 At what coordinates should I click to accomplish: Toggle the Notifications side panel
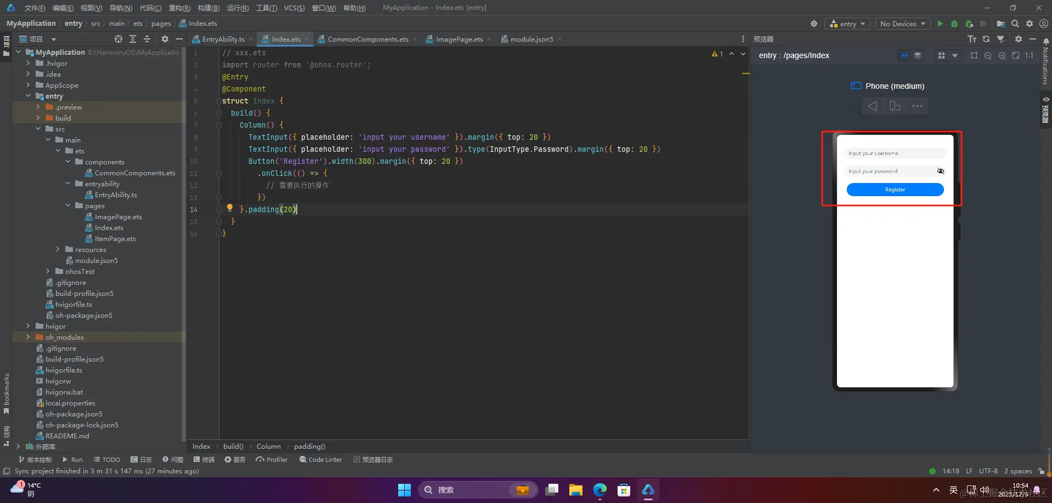coord(1045,60)
